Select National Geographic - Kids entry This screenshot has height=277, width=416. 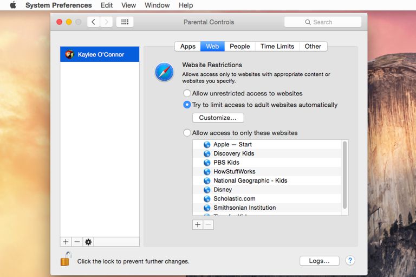[x=267, y=181]
